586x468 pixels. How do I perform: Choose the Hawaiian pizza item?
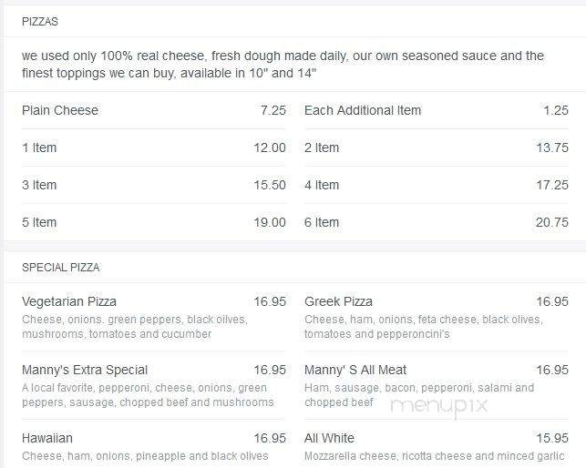(x=154, y=446)
